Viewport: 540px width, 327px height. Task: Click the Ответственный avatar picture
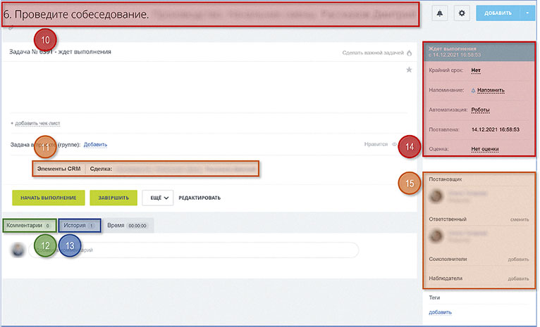(436, 236)
